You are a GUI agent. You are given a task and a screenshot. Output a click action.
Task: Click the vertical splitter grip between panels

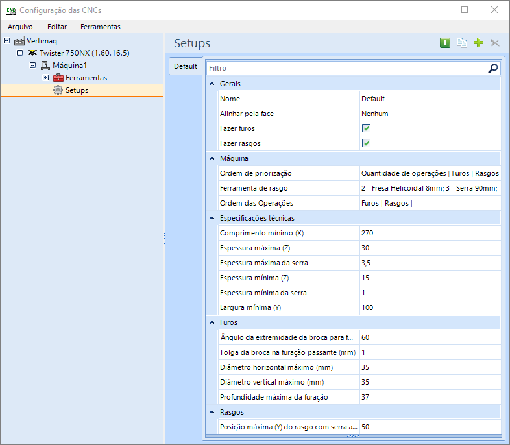[164, 230]
